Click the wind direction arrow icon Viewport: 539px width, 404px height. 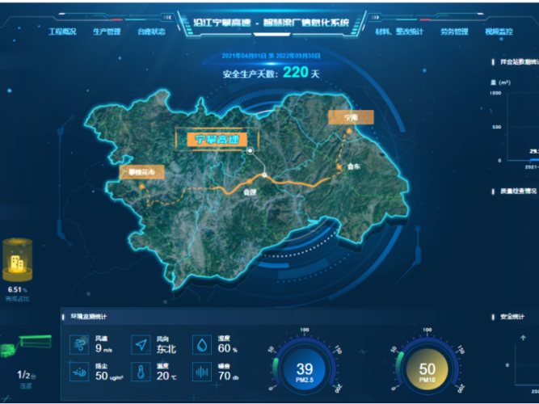tap(141, 345)
